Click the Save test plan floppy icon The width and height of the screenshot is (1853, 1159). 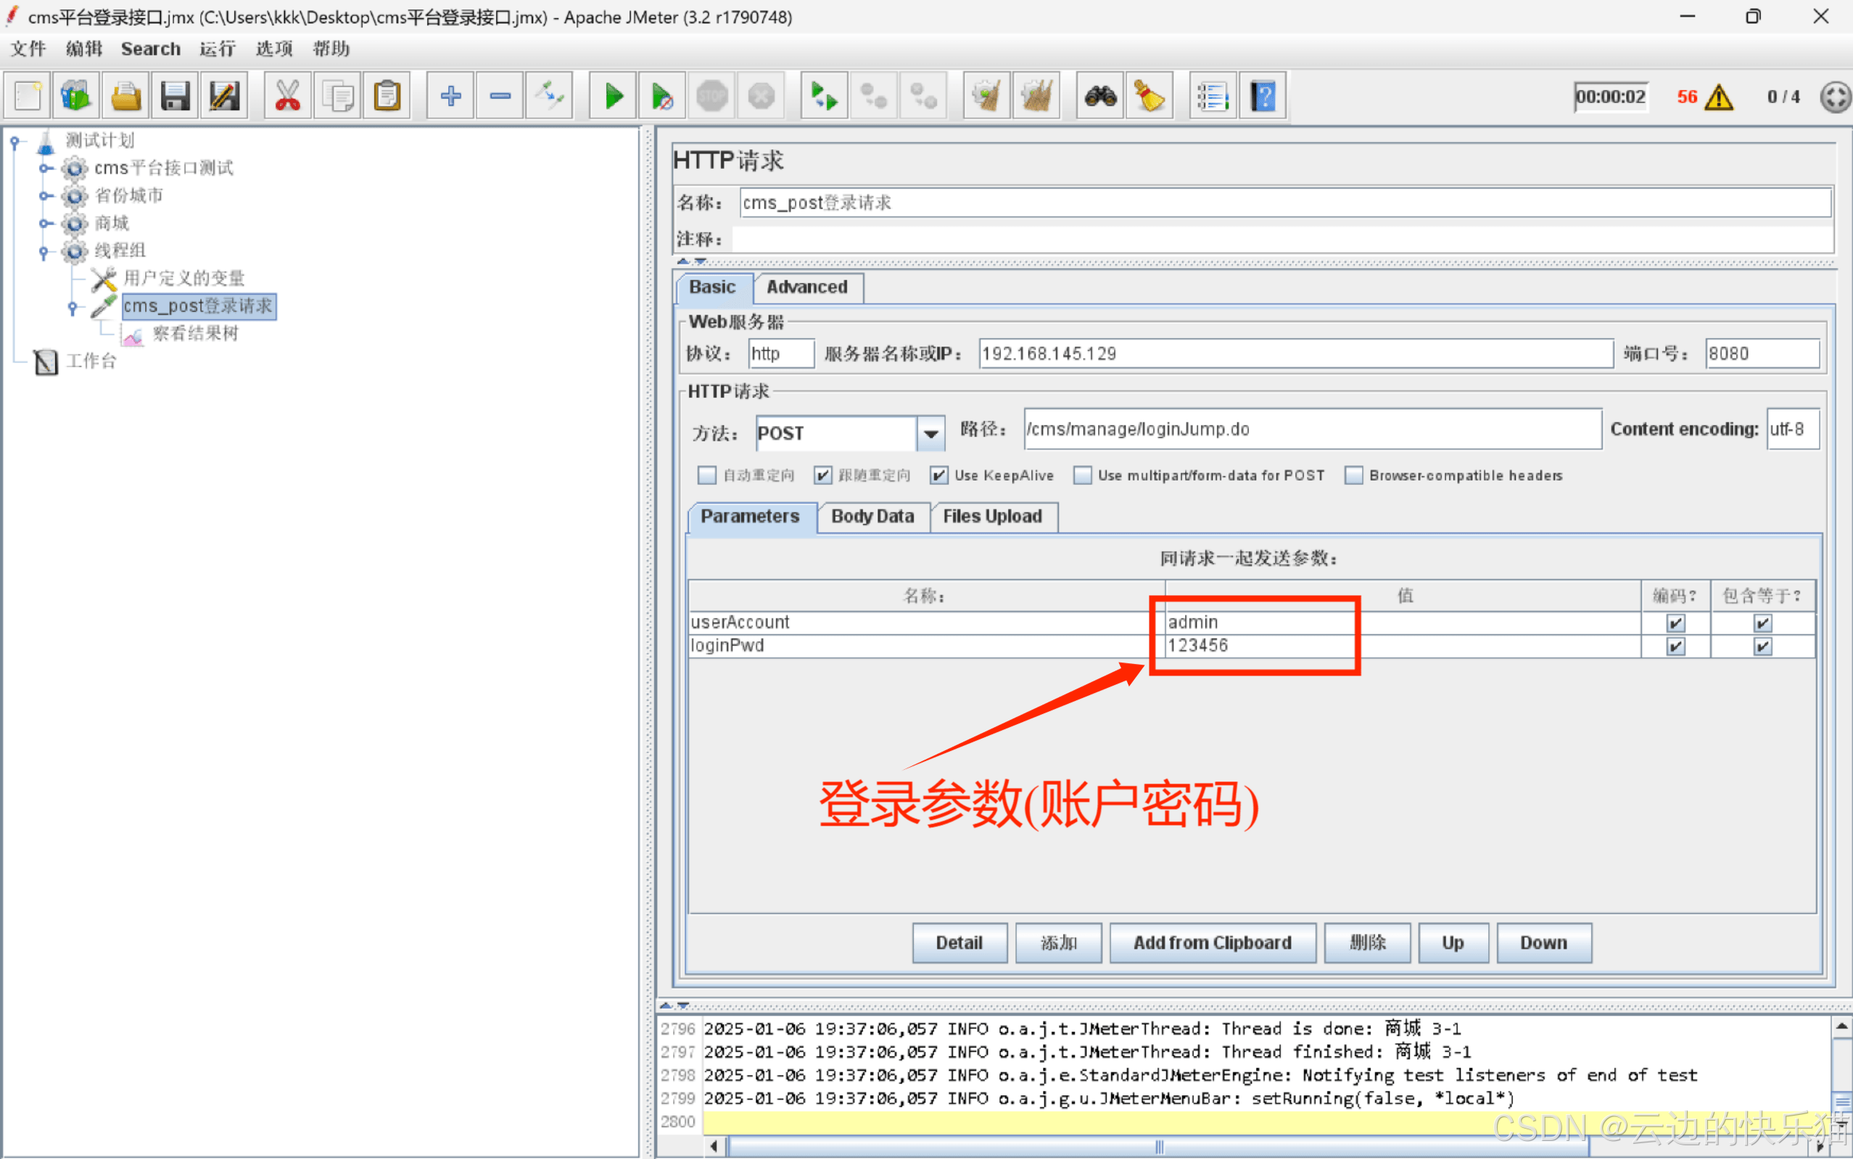(x=175, y=96)
